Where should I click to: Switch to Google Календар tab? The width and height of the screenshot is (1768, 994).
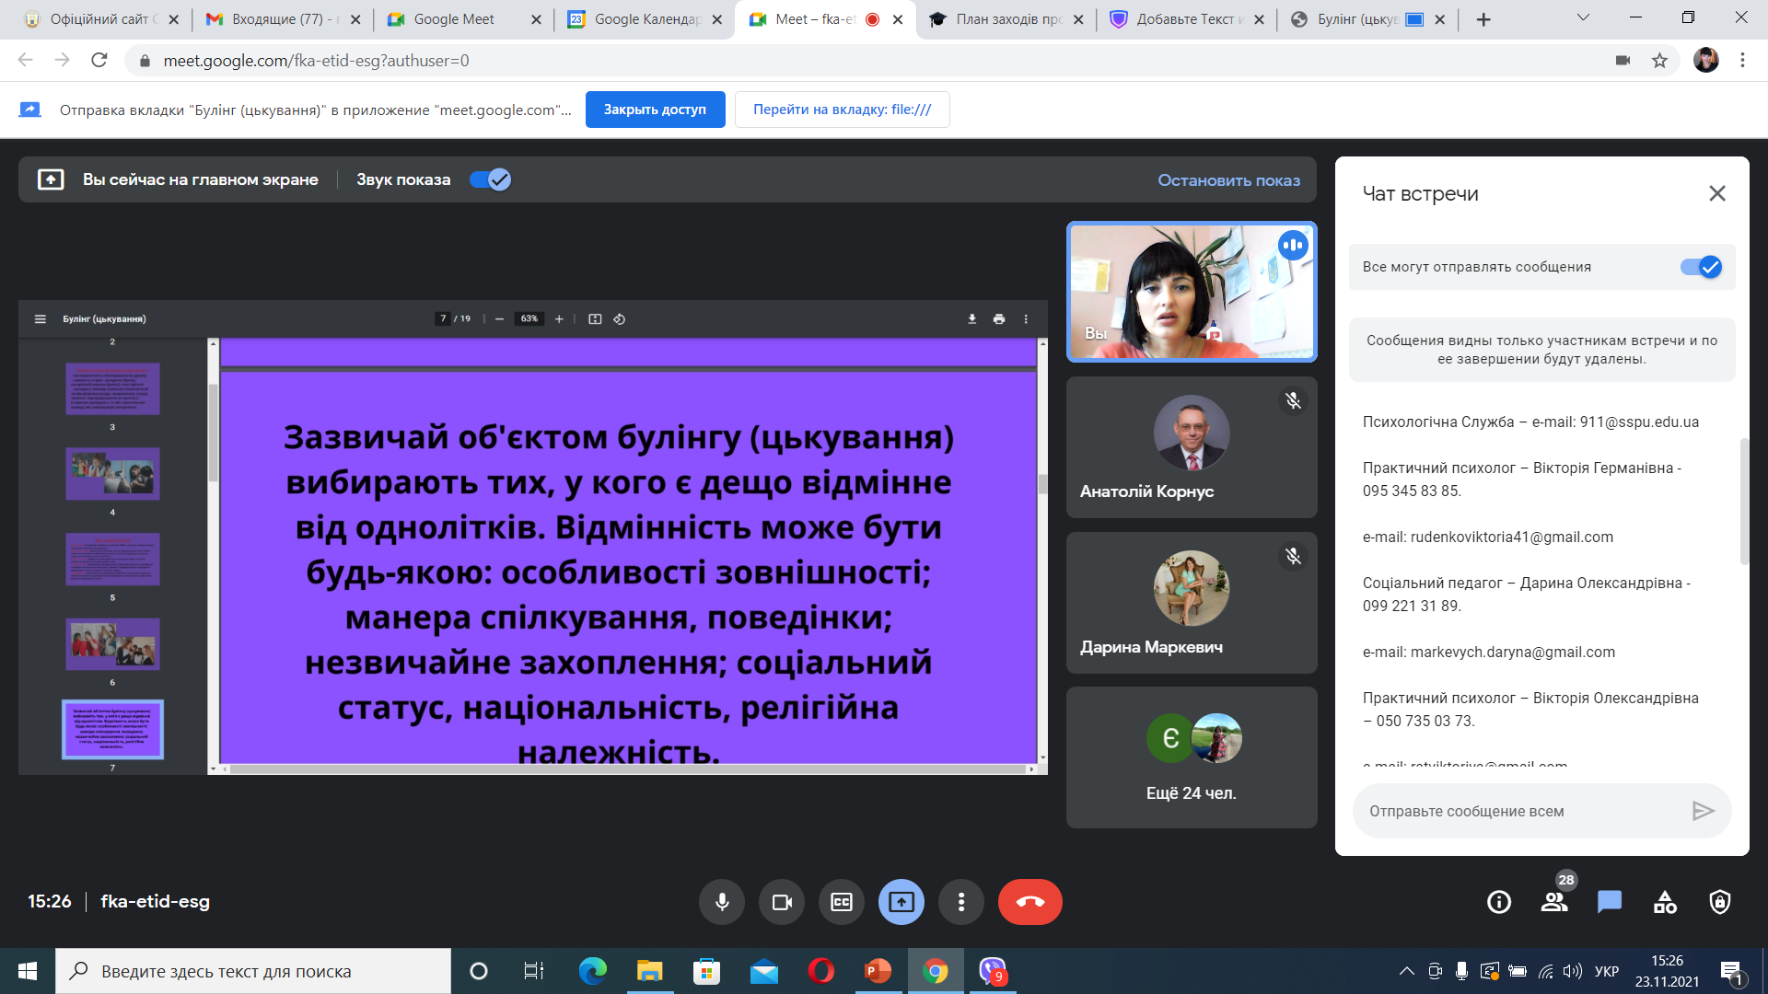tap(644, 19)
